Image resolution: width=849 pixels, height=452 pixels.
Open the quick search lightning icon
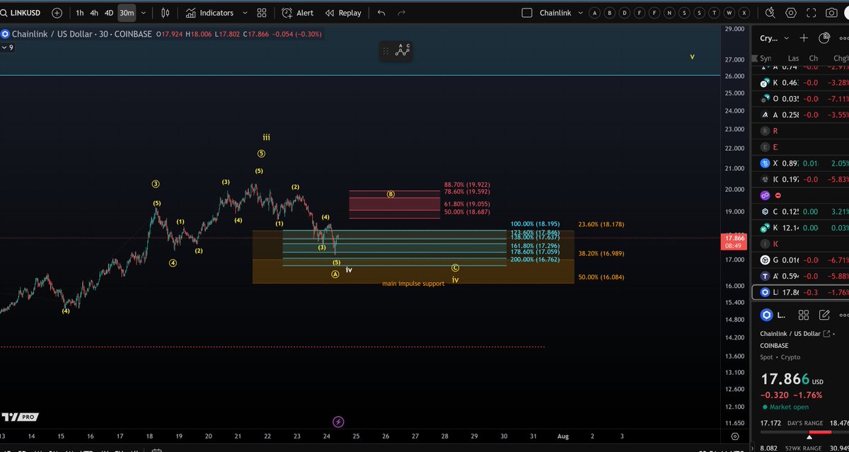pyautogui.click(x=770, y=13)
